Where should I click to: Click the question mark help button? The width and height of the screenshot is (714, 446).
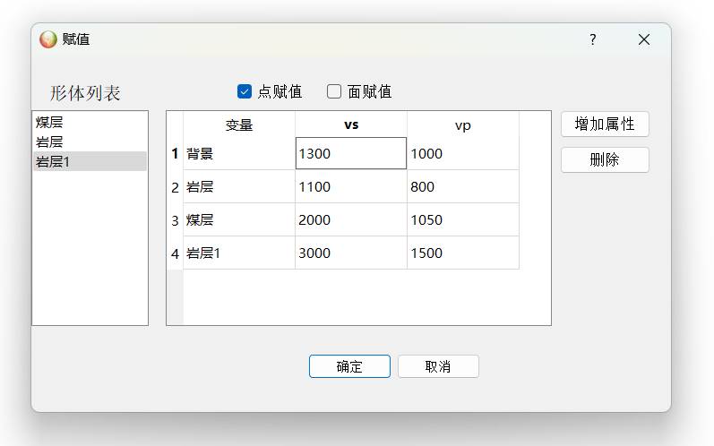coord(592,39)
